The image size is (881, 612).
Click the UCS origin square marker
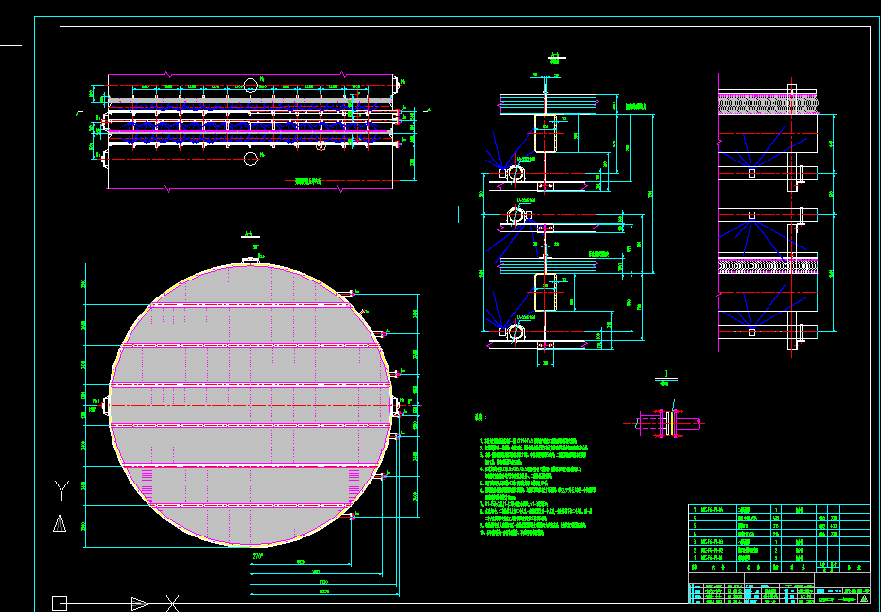click(x=60, y=602)
